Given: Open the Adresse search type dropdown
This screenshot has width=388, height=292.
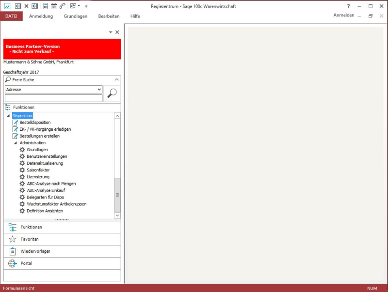Looking at the screenshot, I should pos(99,90).
